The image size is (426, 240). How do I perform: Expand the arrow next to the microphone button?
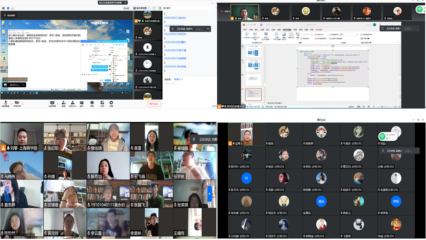pos(11,103)
